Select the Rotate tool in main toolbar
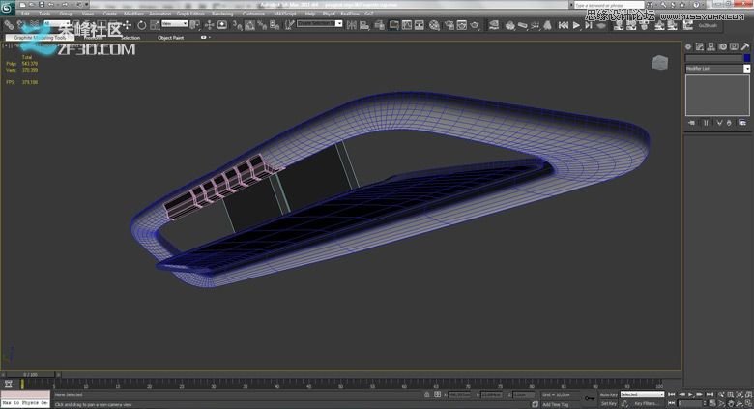Viewport: 754px width, 409px height. point(141,24)
